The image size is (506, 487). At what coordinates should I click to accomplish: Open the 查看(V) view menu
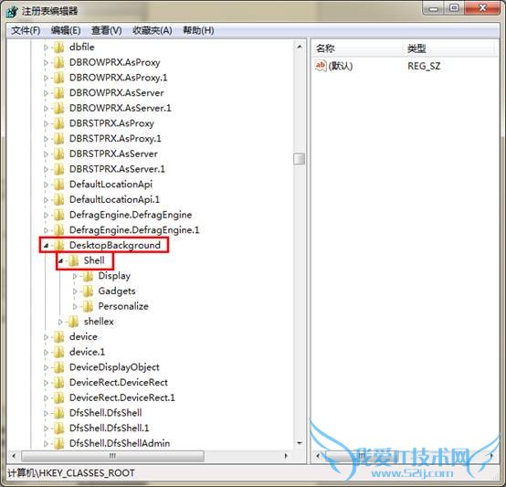tap(107, 31)
